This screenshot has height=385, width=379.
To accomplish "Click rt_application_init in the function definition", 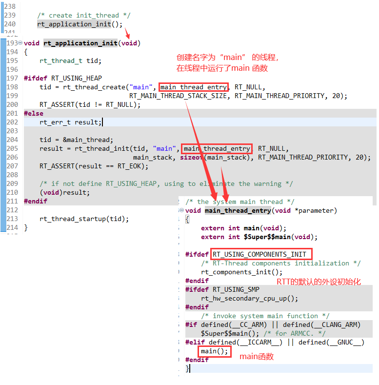I will coord(80,43).
